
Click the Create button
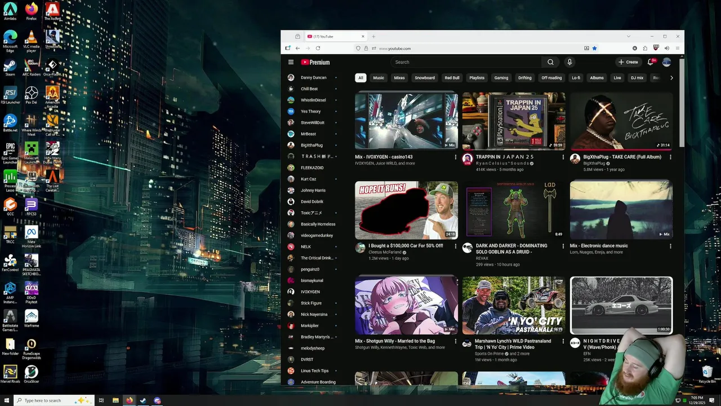click(x=628, y=62)
